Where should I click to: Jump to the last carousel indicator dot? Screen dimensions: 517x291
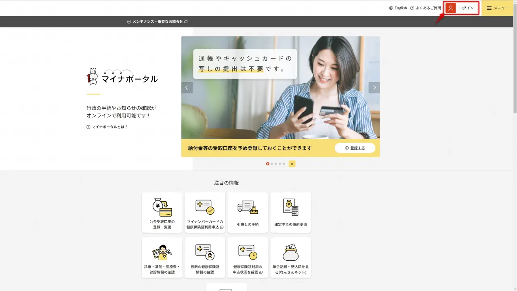coord(284,164)
